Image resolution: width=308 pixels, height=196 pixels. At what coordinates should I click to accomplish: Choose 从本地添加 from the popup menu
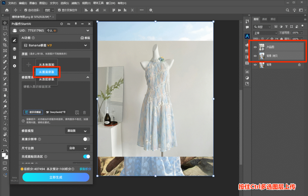coord(47,65)
